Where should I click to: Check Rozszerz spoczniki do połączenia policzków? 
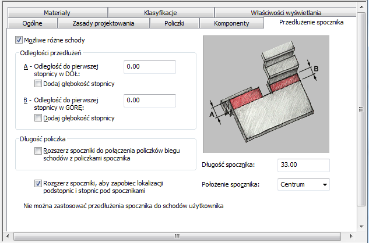38,151
